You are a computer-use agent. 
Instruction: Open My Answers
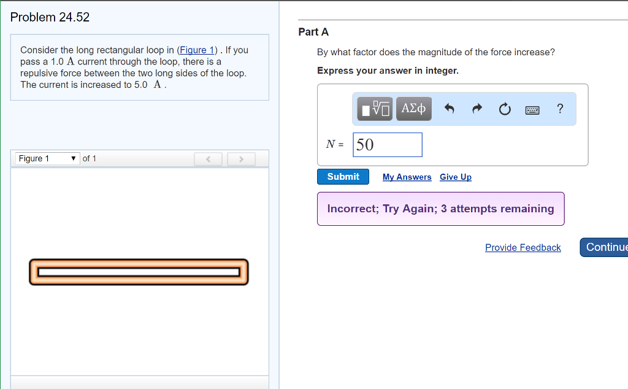407,177
